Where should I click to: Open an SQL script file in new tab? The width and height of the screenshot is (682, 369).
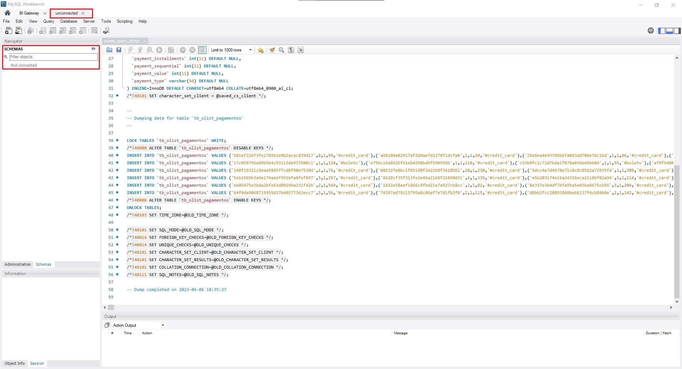point(18,31)
